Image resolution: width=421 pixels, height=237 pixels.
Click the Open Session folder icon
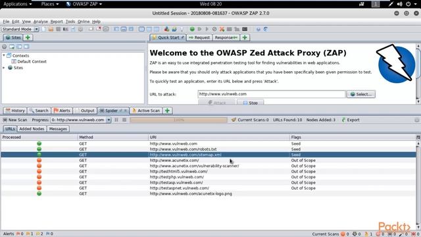(x=51, y=29)
